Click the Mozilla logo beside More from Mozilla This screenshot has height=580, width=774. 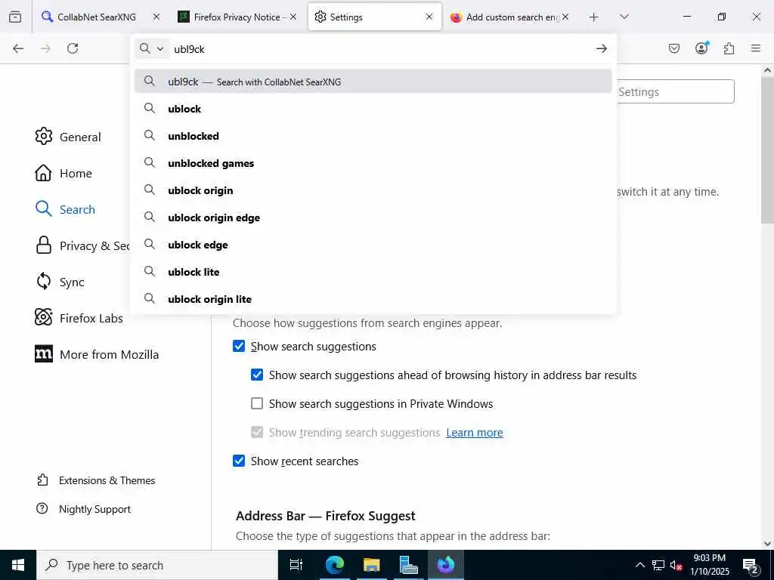[x=43, y=353]
